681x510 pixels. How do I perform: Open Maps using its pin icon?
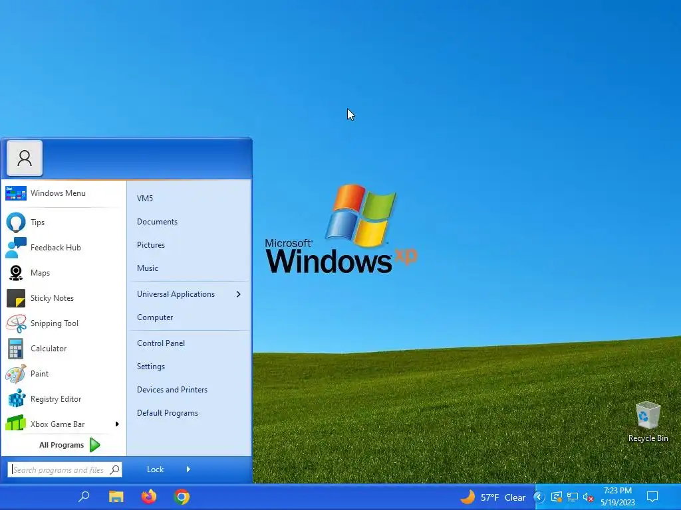pos(16,273)
